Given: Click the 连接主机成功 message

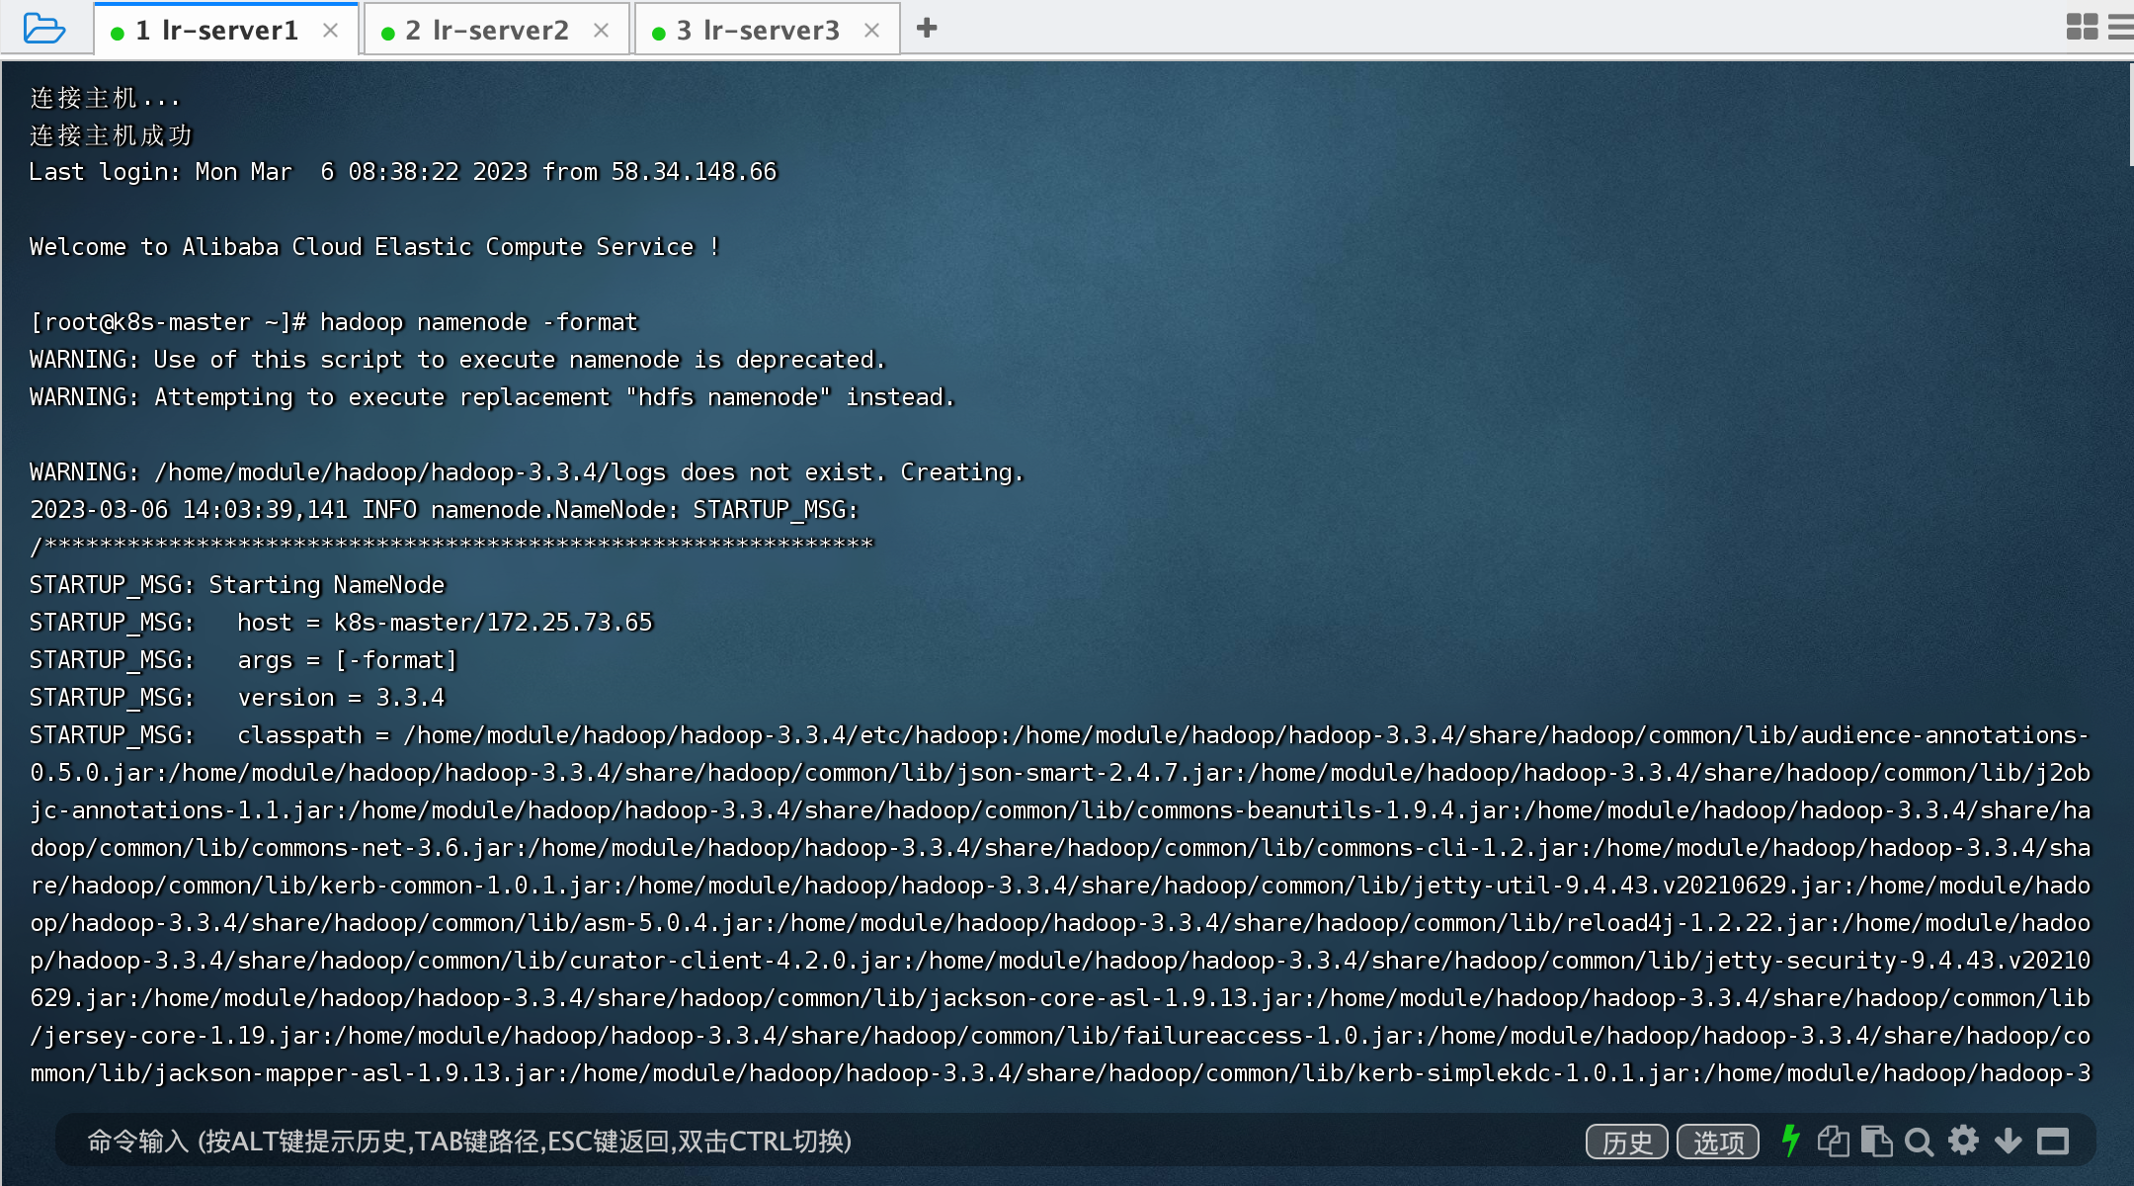Looking at the screenshot, I should point(111,134).
